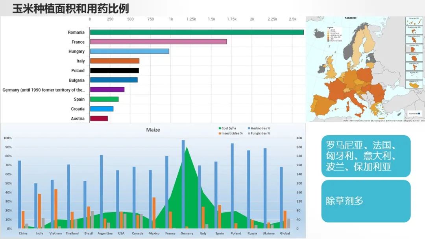Click the blue box listing 罗马尼亚、法国
This screenshot has height=239, width=425.
tap(366, 156)
